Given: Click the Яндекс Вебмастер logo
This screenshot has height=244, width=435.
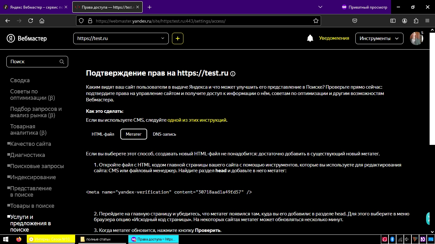Looking at the screenshot, I should [x=27, y=38].
